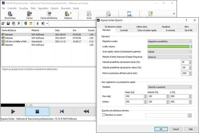Image resolution: width=199 pixels, height=133 pixels.
Task: Click the black X delete icon
Action: 19,23
